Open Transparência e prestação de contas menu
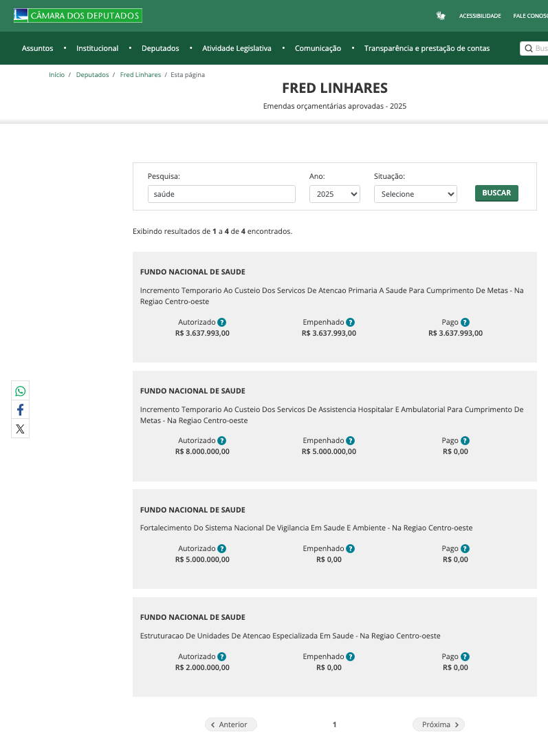Screen dimensions: 548x743 pyautogui.click(x=427, y=48)
